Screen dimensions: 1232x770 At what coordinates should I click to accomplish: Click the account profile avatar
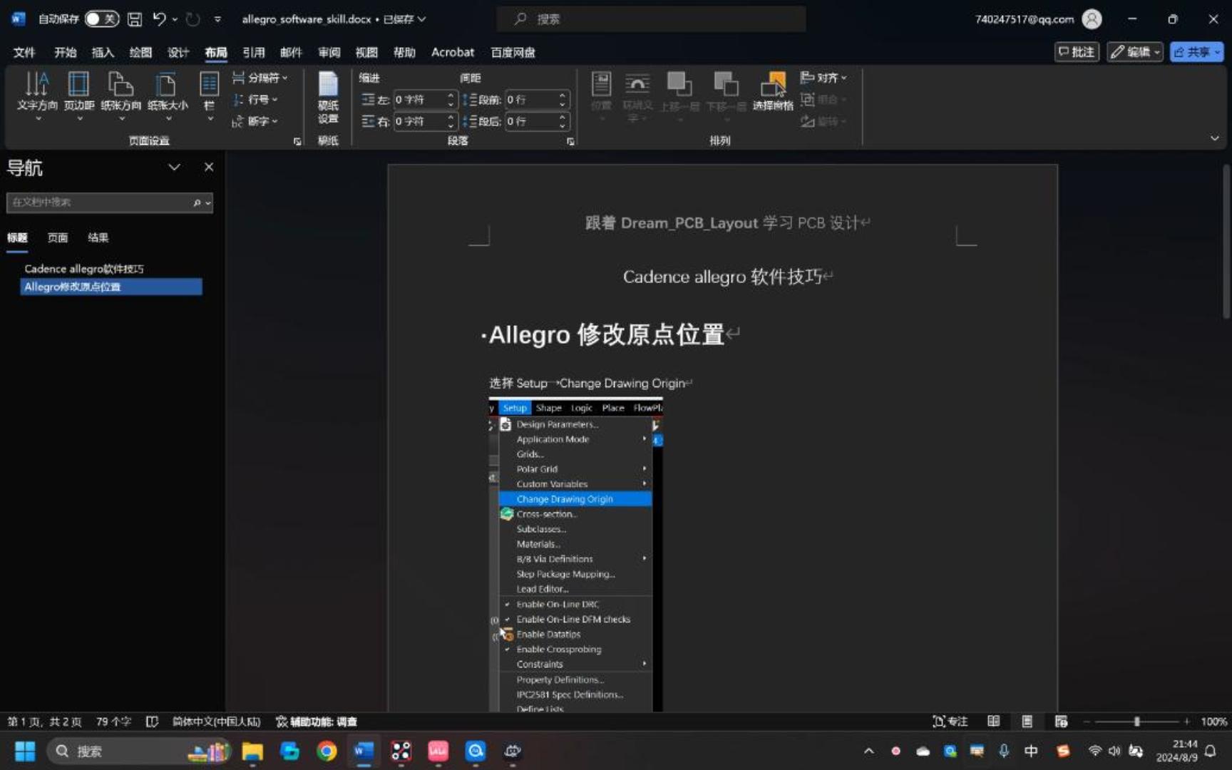[x=1092, y=19]
